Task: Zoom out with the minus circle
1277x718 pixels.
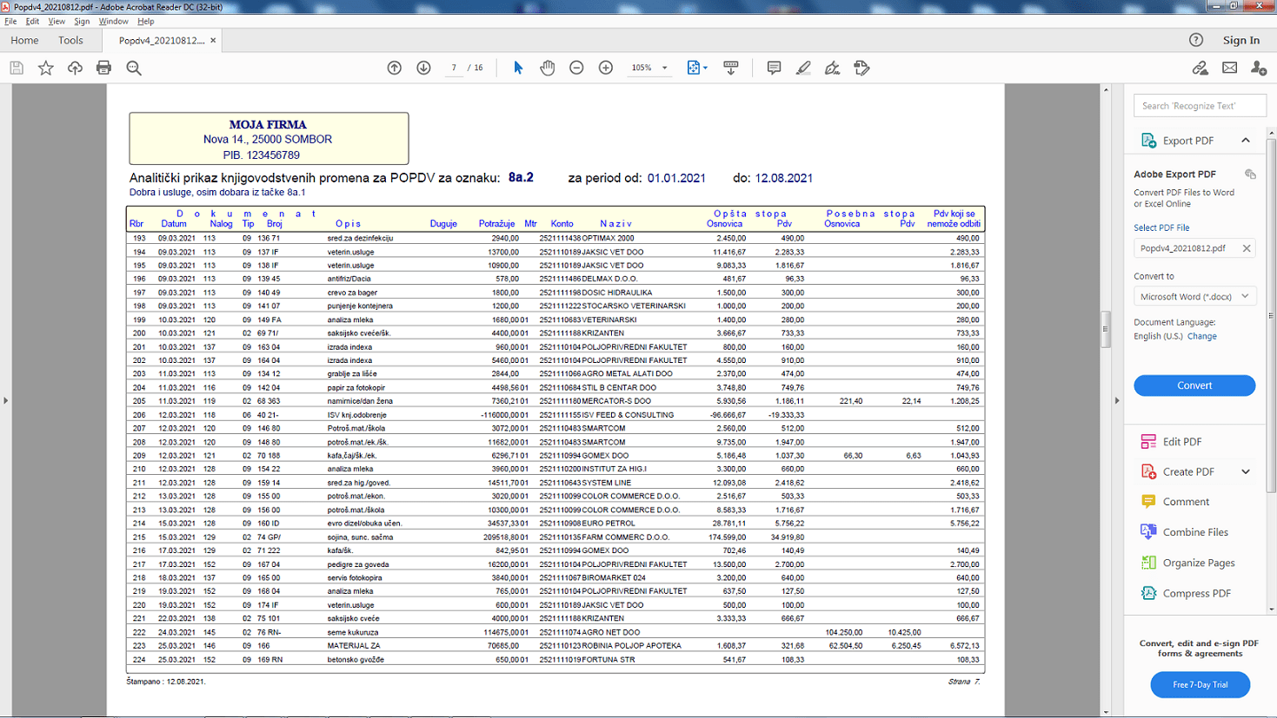Action: [576, 68]
